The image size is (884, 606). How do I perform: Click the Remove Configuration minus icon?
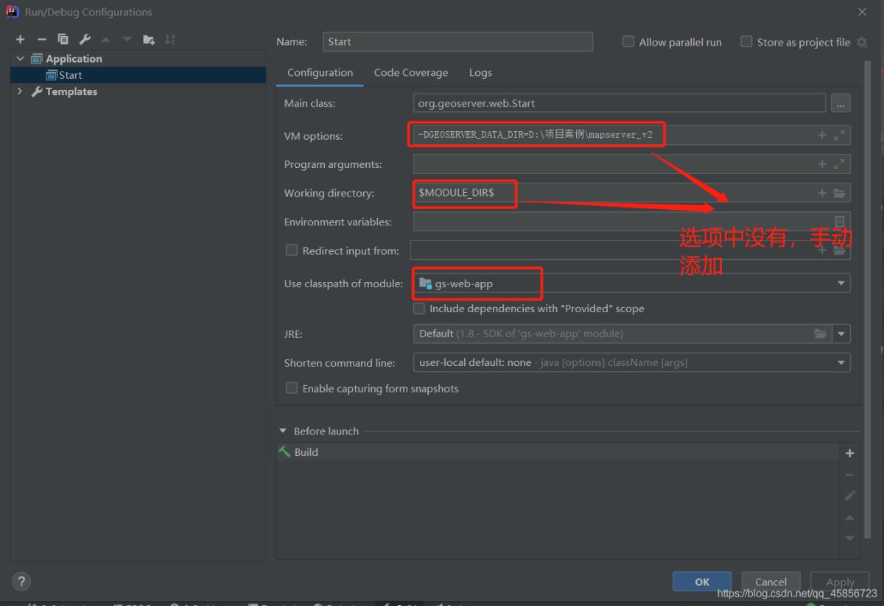tap(42, 40)
